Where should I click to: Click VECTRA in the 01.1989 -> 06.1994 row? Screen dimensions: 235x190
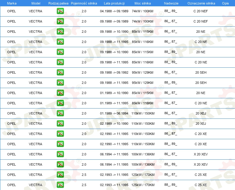pos(35,113)
